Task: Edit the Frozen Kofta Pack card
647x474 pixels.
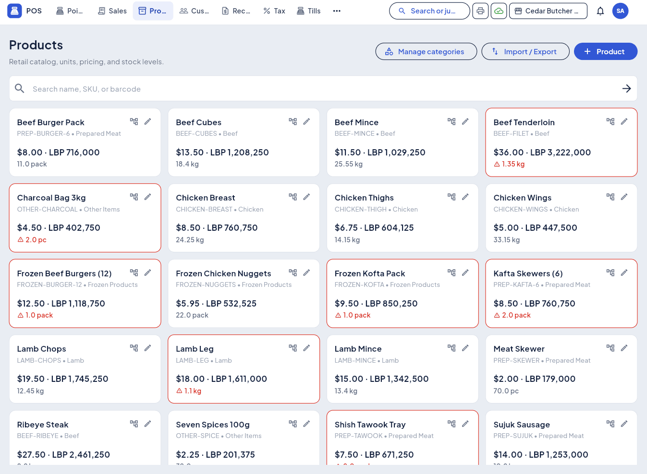Action: [465, 273]
